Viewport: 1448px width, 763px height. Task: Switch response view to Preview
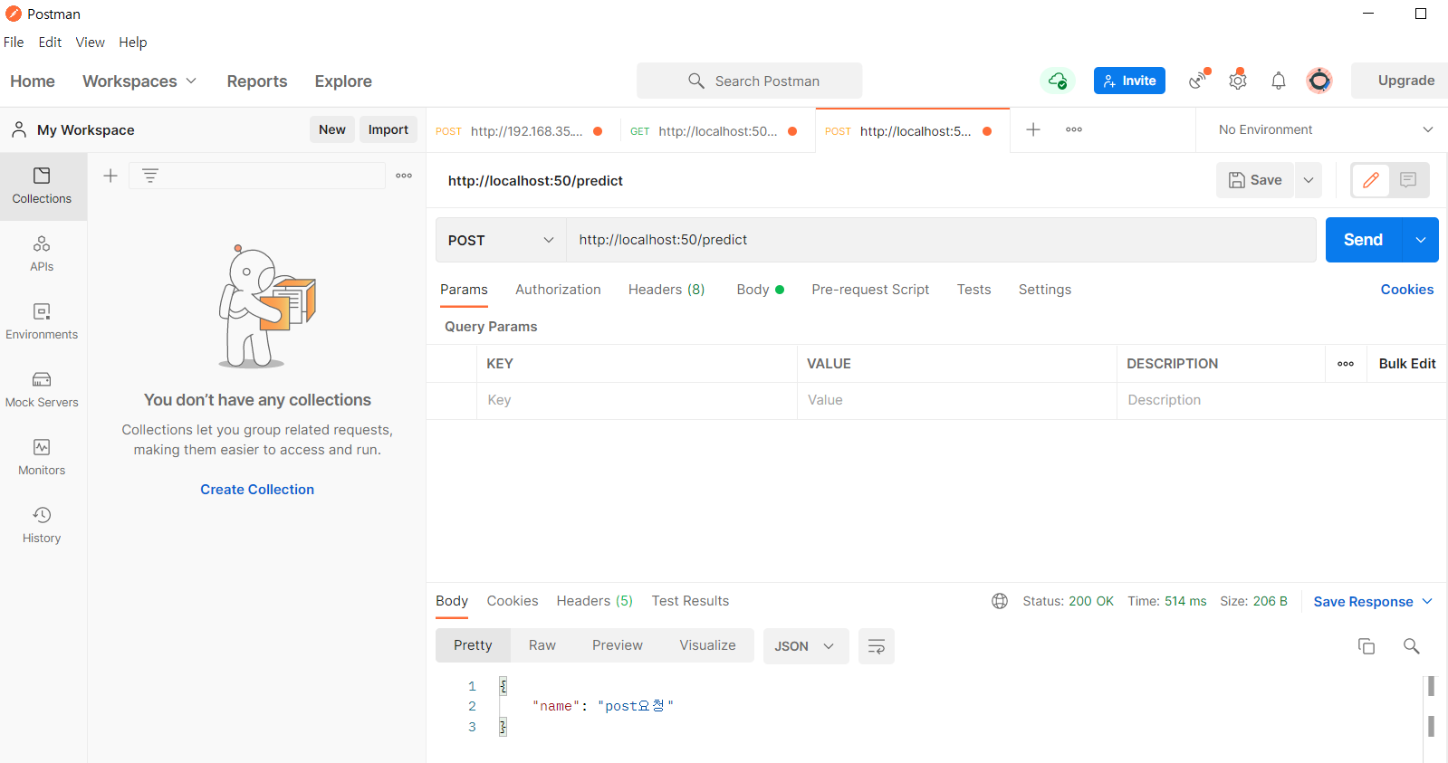pos(617,645)
